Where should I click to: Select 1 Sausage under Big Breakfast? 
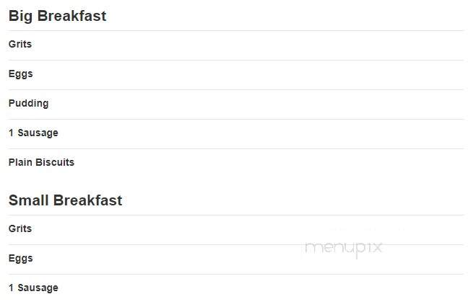pyautogui.click(x=33, y=133)
